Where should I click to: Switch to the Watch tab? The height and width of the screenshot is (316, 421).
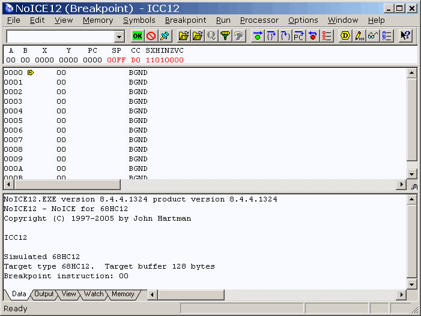[94, 294]
